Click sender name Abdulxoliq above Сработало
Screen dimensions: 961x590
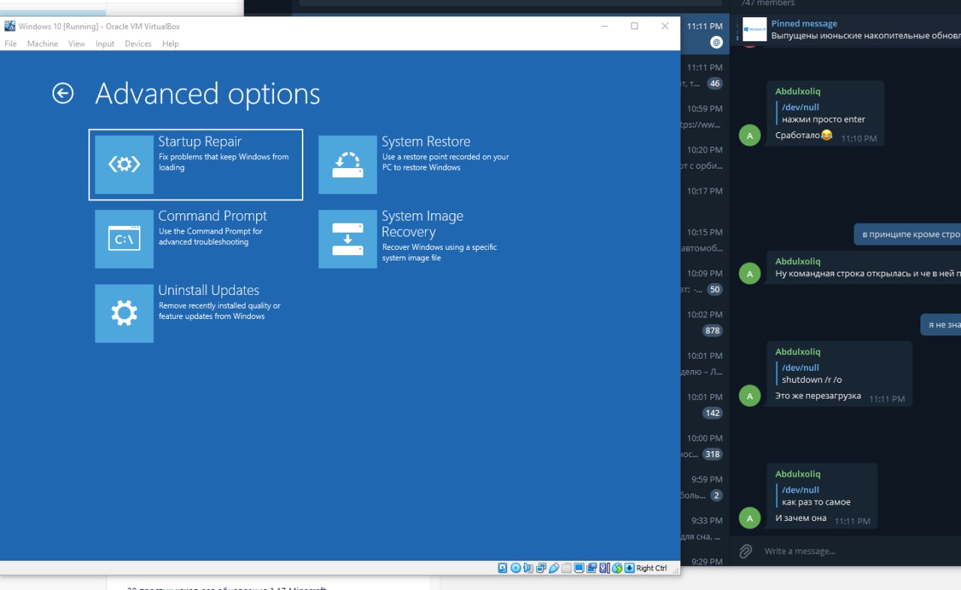[797, 91]
